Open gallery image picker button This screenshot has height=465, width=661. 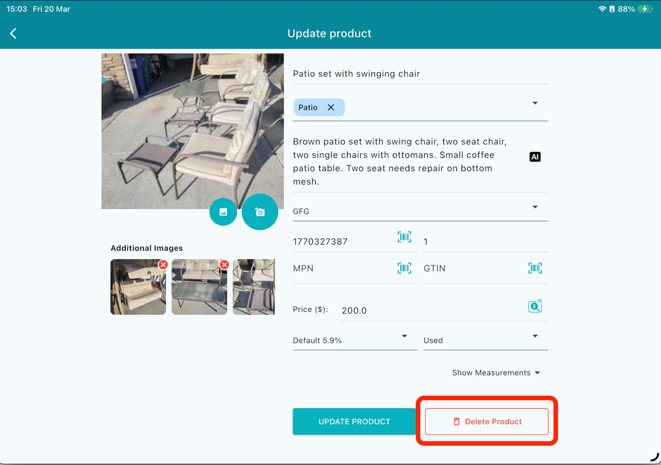(x=223, y=212)
